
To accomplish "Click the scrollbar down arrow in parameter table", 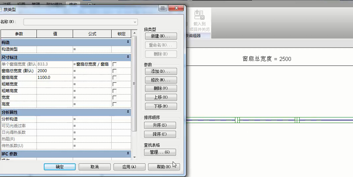I will (134, 157).
